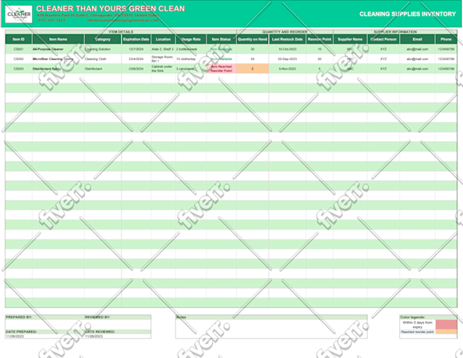The width and height of the screenshot is (463, 358).
Task: Select the quantity on hand value 30
Action: (x=253, y=49)
